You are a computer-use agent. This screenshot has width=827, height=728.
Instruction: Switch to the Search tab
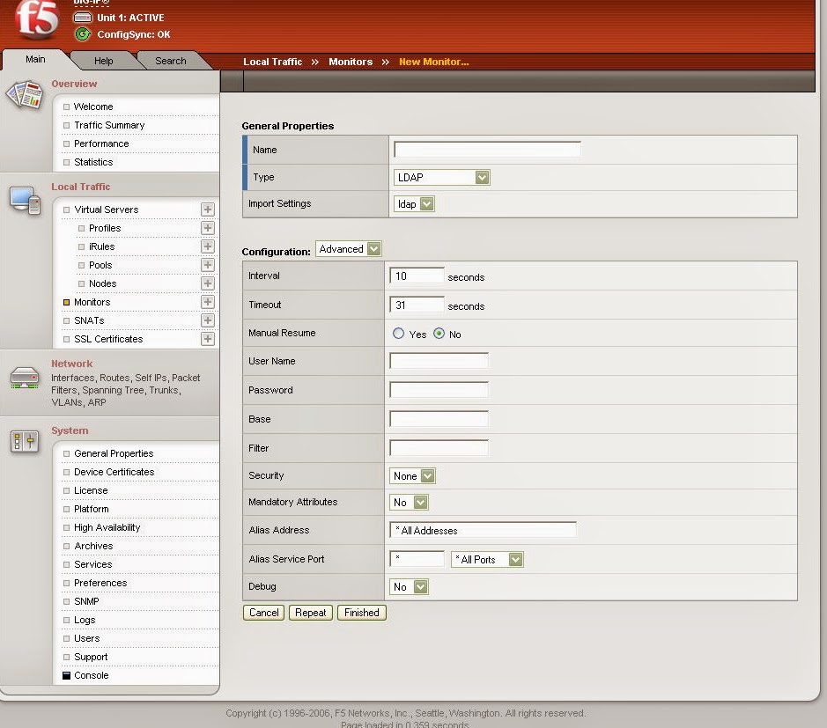(170, 61)
